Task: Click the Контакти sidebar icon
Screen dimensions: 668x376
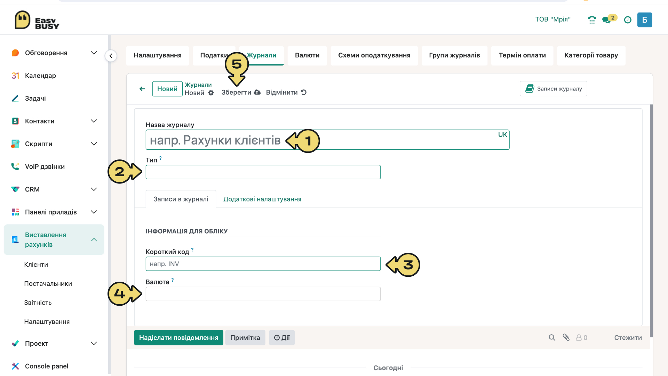Action: (15, 121)
